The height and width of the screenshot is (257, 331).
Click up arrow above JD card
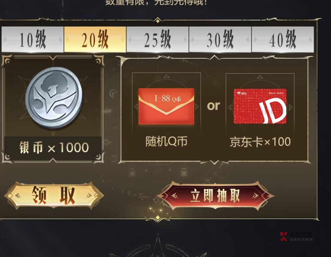coord(260,77)
